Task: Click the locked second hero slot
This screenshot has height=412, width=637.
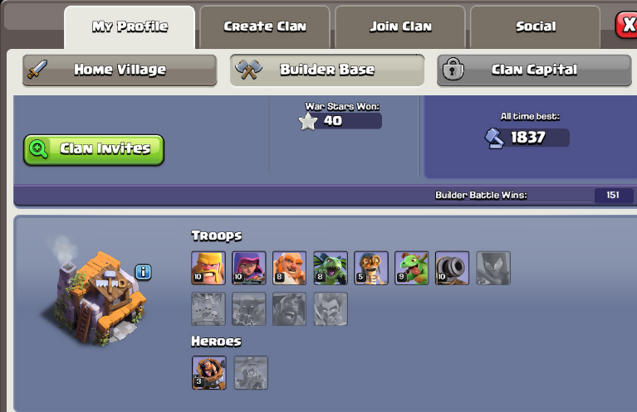Action: (251, 373)
